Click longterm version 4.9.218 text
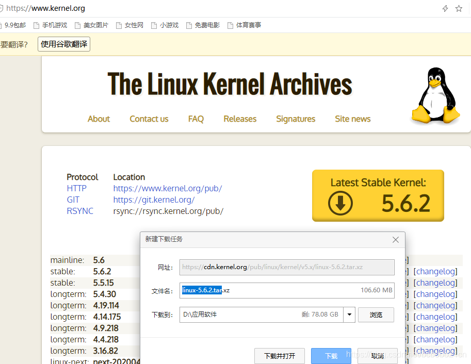This screenshot has height=364, width=471. tap(106, 328)
